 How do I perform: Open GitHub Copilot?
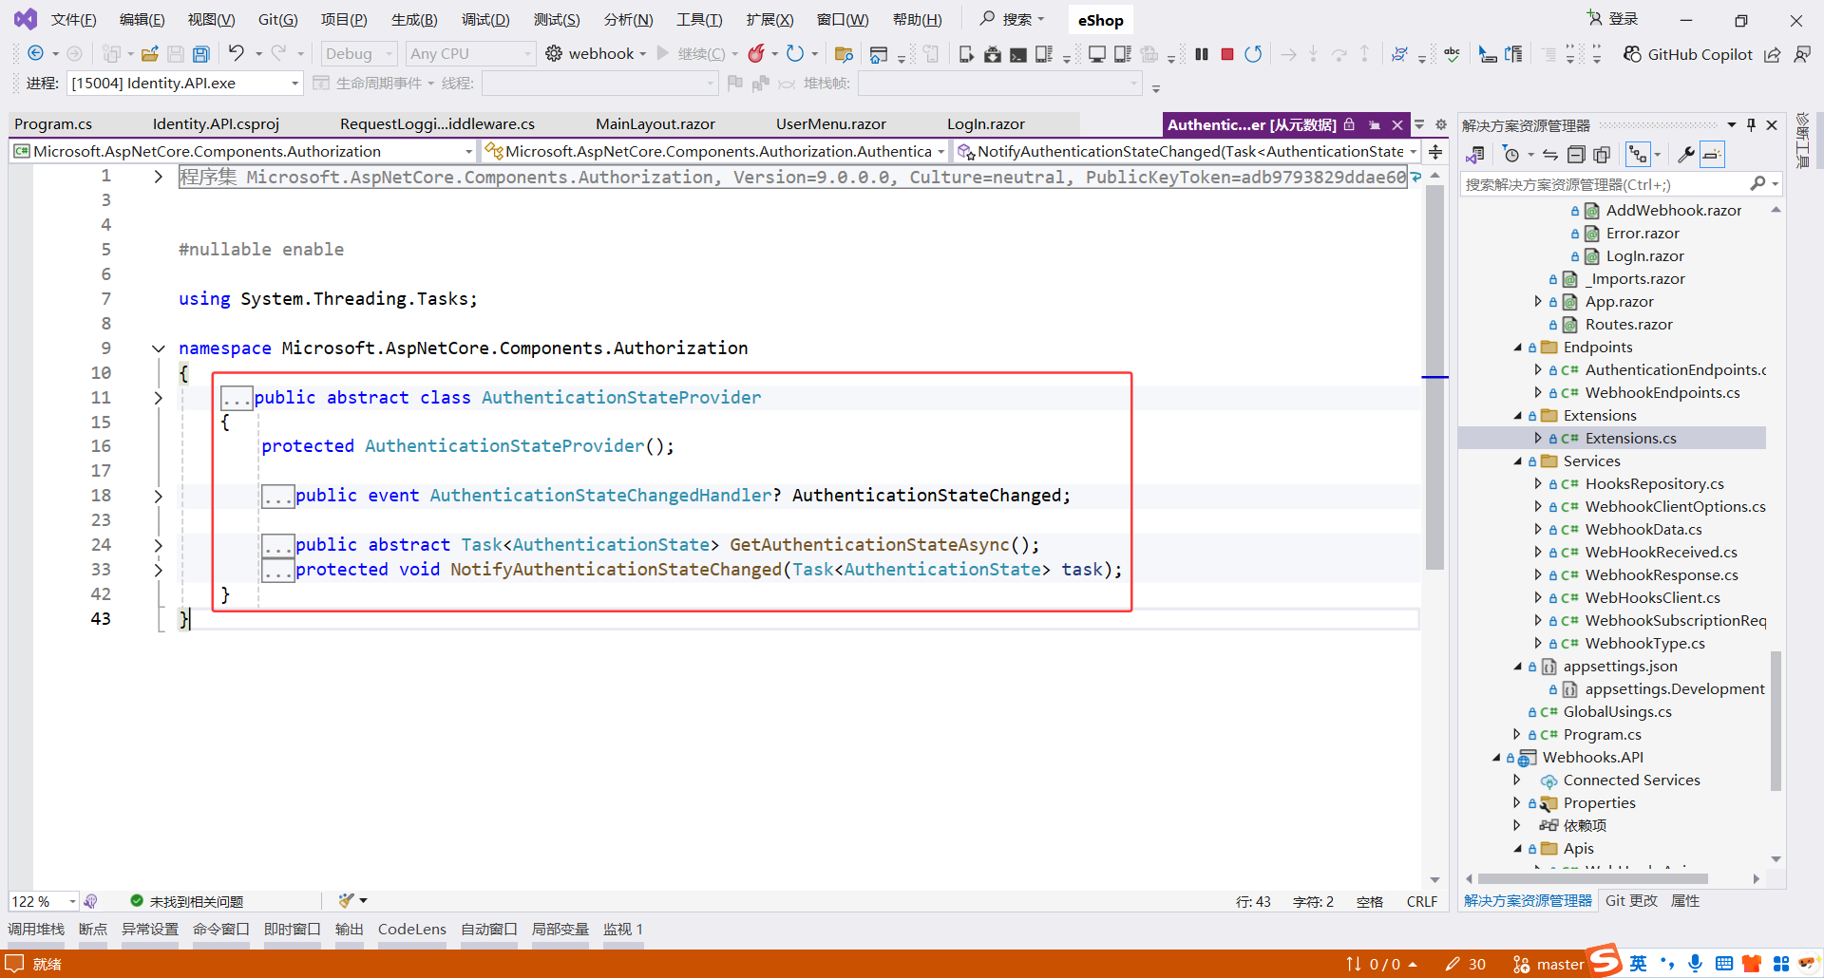1688,54
